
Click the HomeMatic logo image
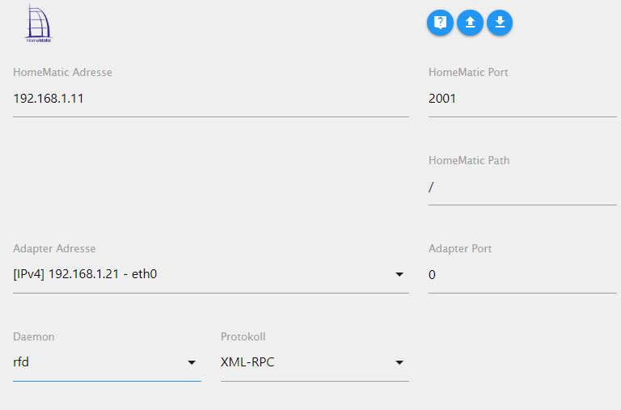39,23
